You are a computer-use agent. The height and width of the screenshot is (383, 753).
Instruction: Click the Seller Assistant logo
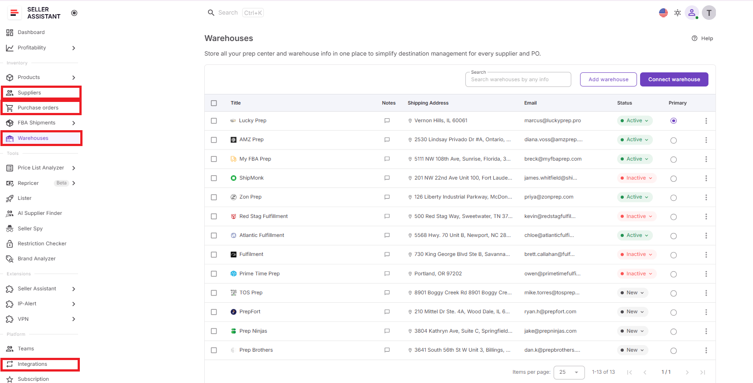click(15, 13)
